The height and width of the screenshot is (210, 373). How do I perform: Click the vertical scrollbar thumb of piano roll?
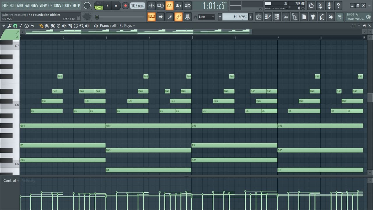click(x=370, y=97)
